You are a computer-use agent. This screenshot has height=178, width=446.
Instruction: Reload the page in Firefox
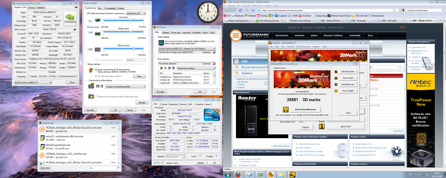click(x=240, y=10)
